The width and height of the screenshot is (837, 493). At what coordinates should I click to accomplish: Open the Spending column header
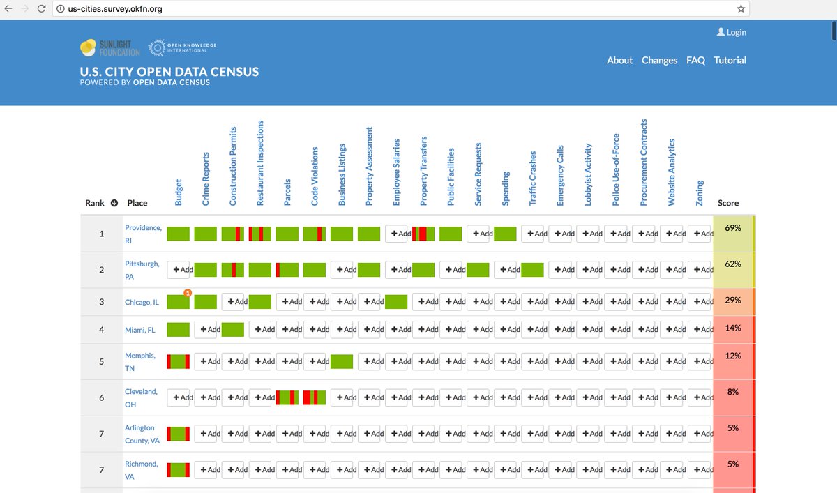[506, 188]
